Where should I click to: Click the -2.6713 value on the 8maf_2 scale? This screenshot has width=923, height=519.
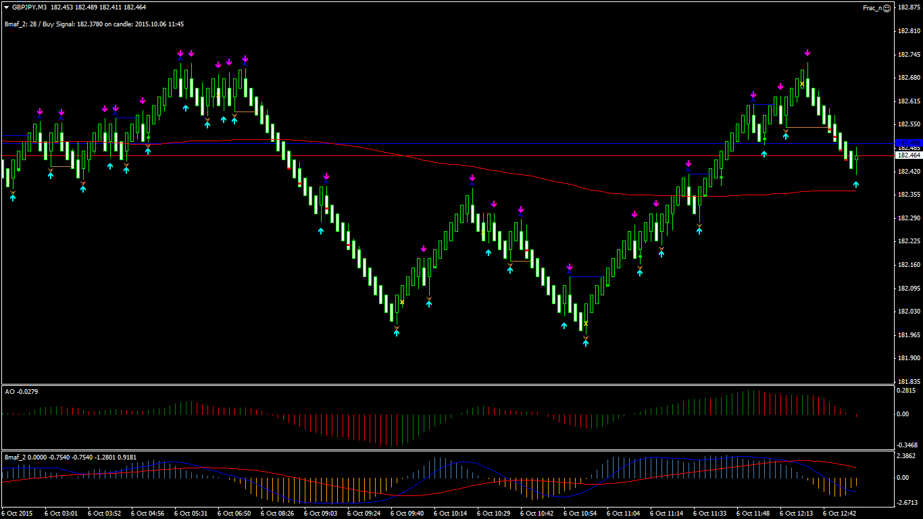(907, 503)
